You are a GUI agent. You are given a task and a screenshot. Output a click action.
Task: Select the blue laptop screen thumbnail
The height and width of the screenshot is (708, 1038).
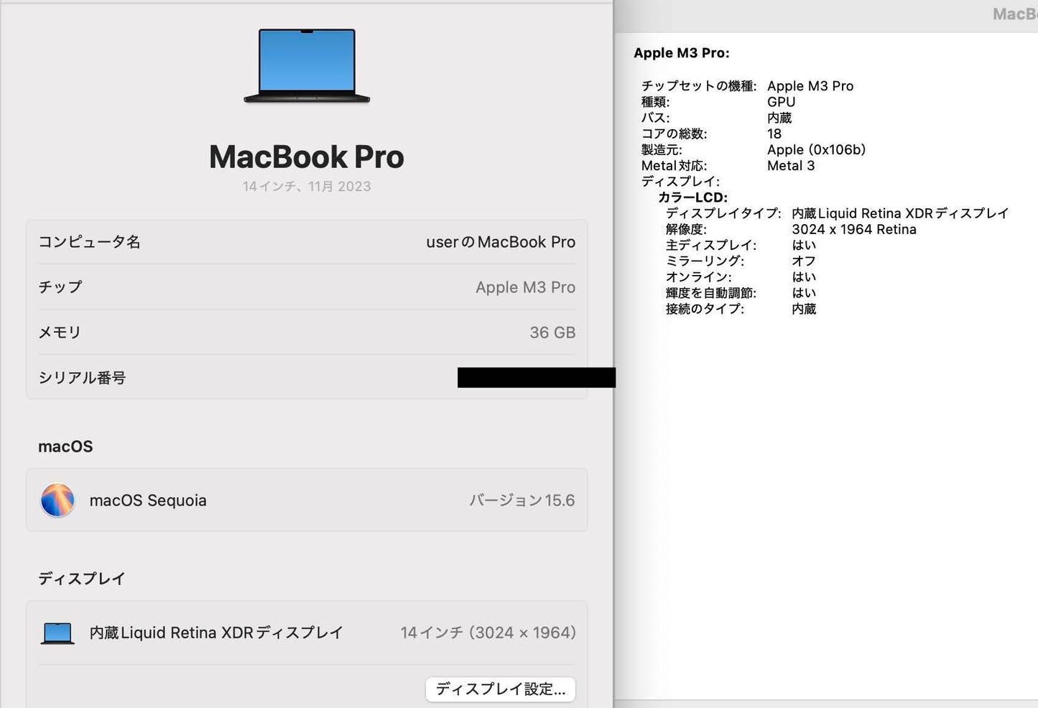307,65
